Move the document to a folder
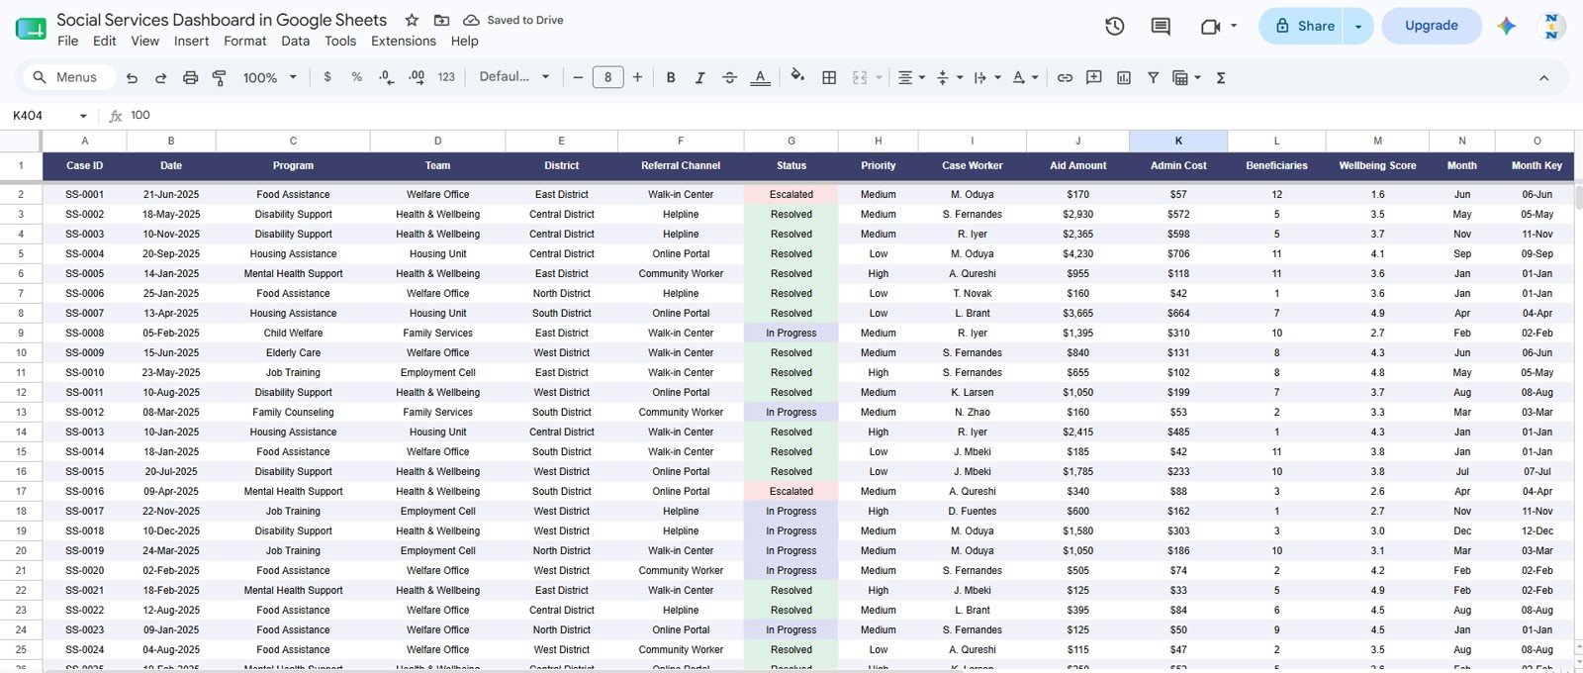1583x673 pixels. [441, 20]
